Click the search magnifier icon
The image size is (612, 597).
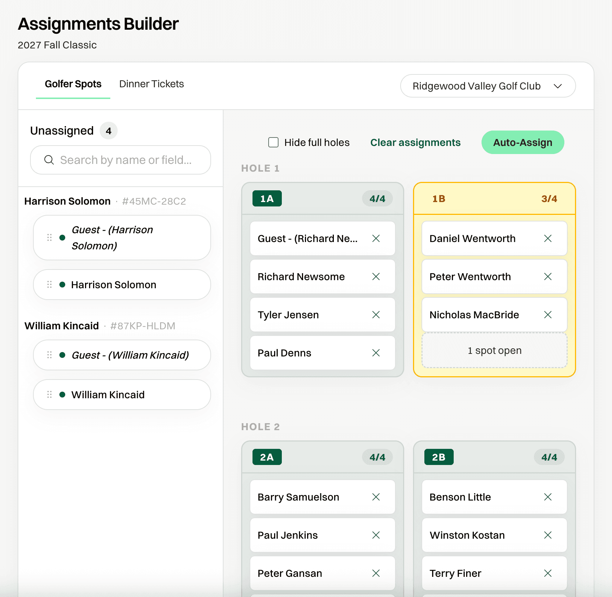tap(49, 160)
